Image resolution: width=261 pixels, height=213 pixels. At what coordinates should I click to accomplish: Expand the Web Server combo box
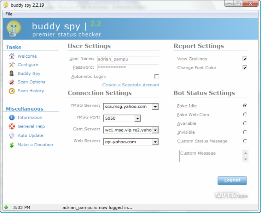click(x=155, y=142)
